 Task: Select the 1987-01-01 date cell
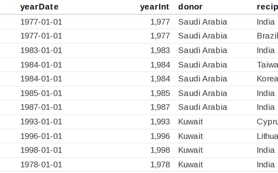(41, 107)
